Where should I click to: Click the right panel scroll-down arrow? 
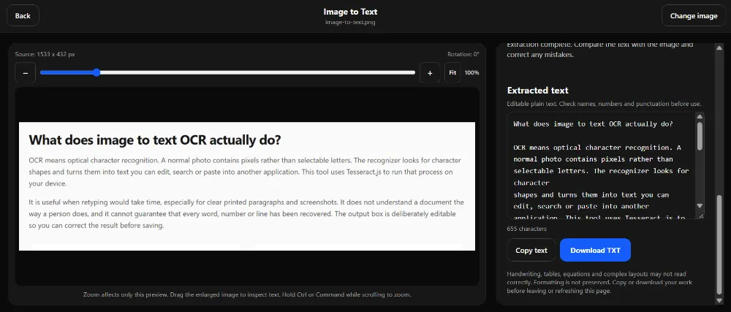[719, 301]
